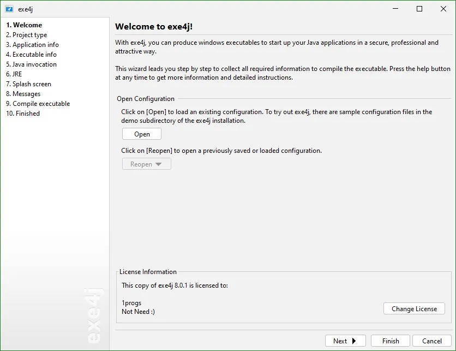The width and height of the screenshot is (456, 351).
Task: Open step 5 Java invocation
Action: [x=31, y=64]
